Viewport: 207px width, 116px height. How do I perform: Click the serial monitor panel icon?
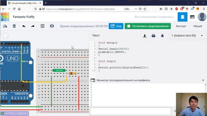[93, 80]
